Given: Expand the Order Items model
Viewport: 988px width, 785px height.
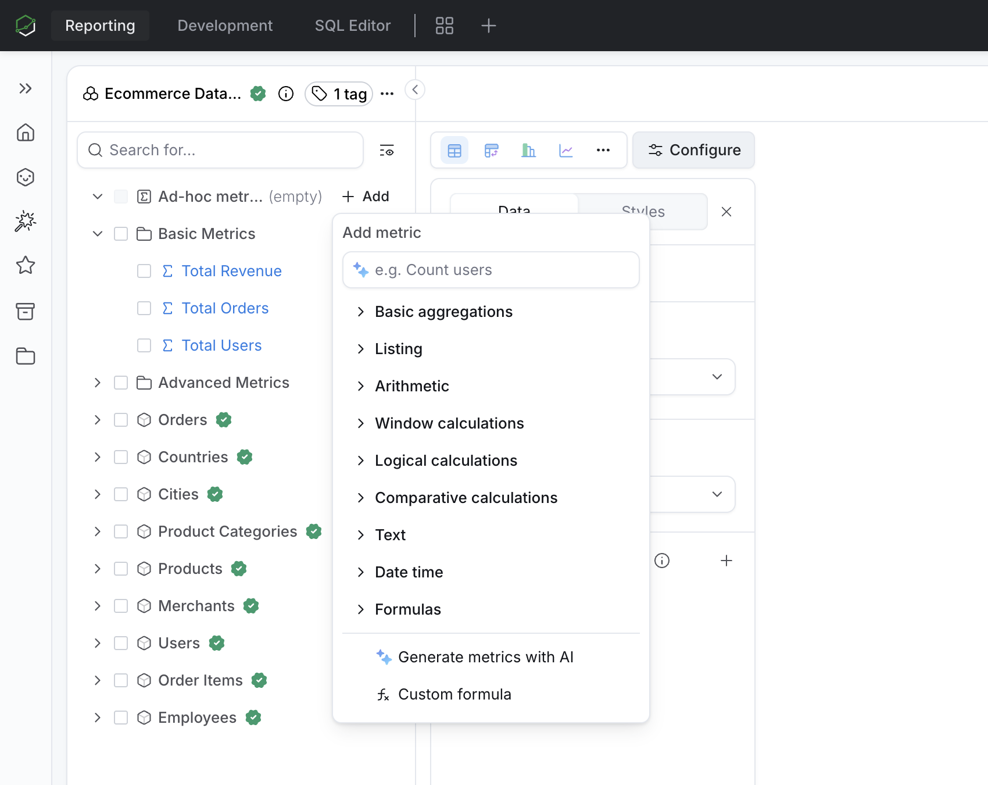Looking at the screenshot, I should 98,680.
